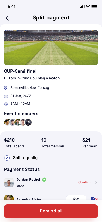This screenshot has height=222, width=102.
Task: Click Jordan Pethel's profile photo
Action: 9,183
